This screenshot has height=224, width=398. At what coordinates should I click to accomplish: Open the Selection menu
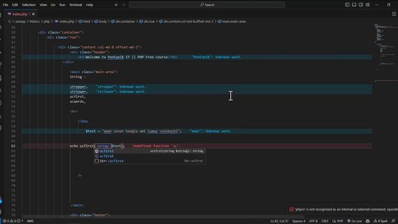point(29,5)
